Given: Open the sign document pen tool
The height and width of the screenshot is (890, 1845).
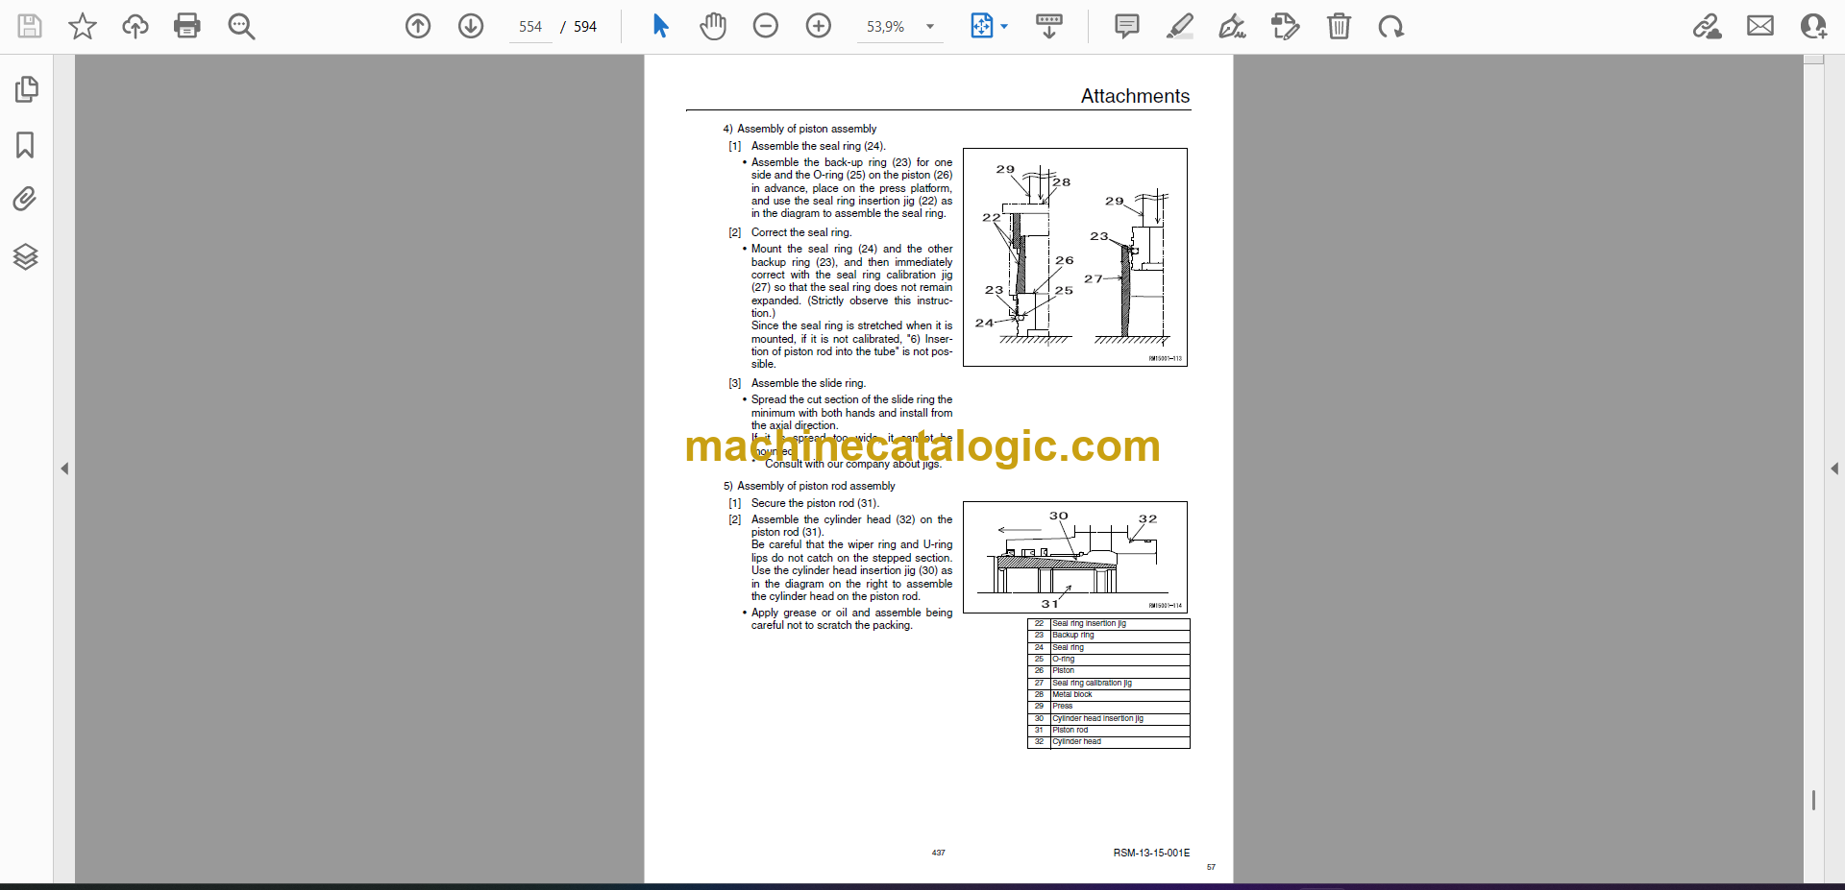Looking at the screenshot, I should coord(1232,26).
